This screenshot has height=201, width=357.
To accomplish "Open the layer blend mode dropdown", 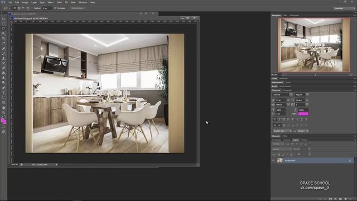I will pos(282,149).
